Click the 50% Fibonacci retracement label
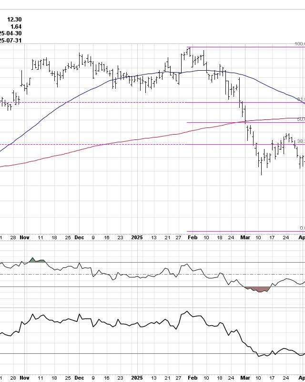Screen dimensions: 305x382 [301, 119]
